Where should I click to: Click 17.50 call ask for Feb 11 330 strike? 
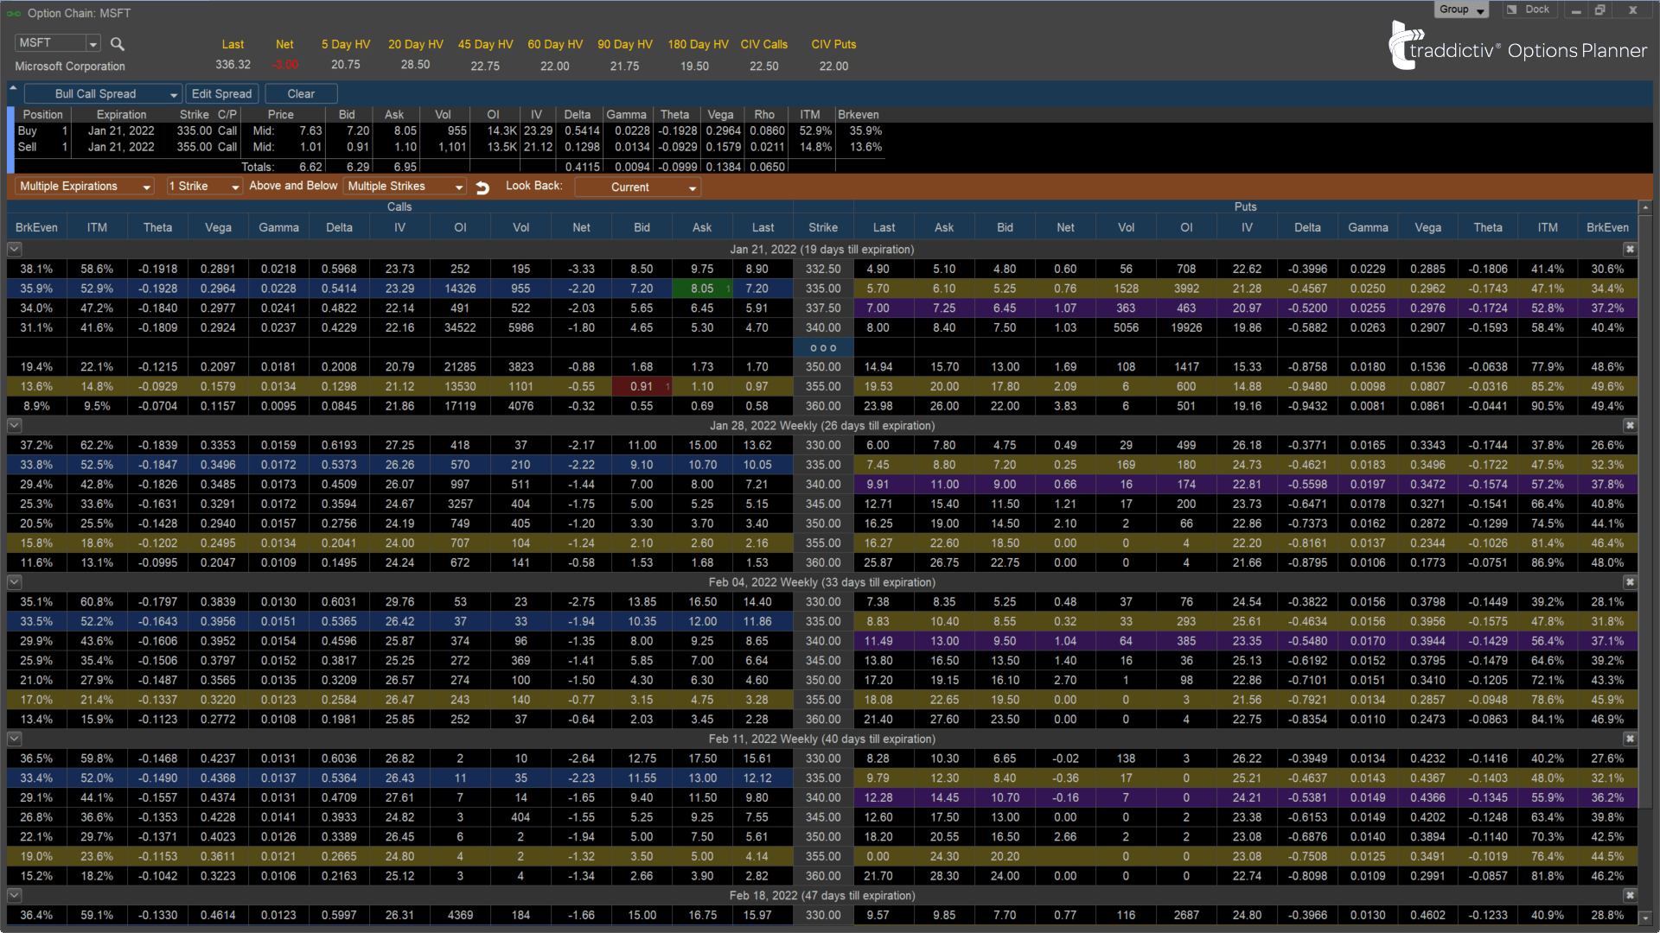point(702,759)
